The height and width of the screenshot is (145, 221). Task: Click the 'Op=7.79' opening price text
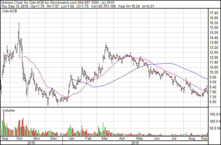(37, 6)
